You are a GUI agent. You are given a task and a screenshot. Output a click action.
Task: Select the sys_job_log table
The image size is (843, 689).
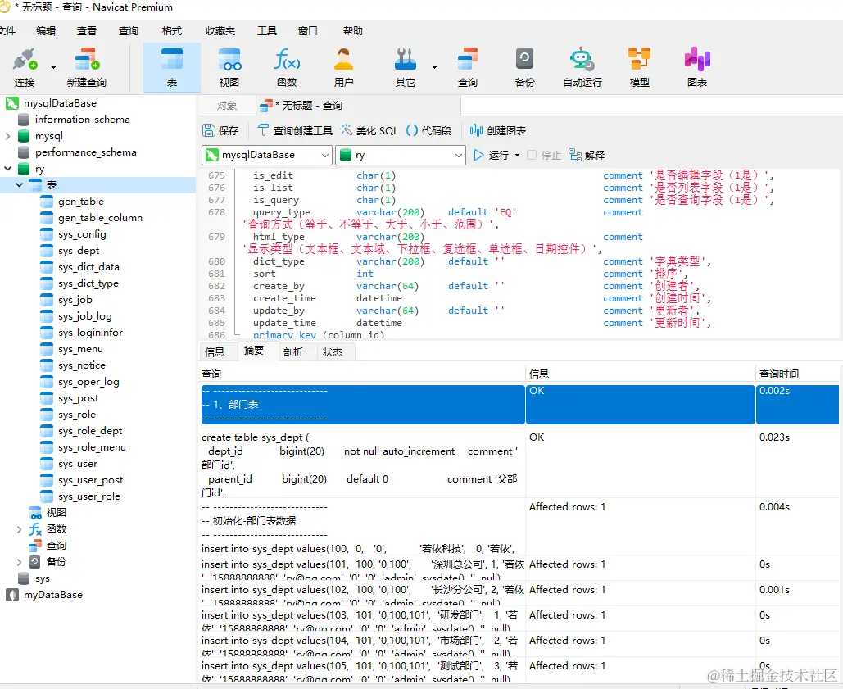point(85,316)
